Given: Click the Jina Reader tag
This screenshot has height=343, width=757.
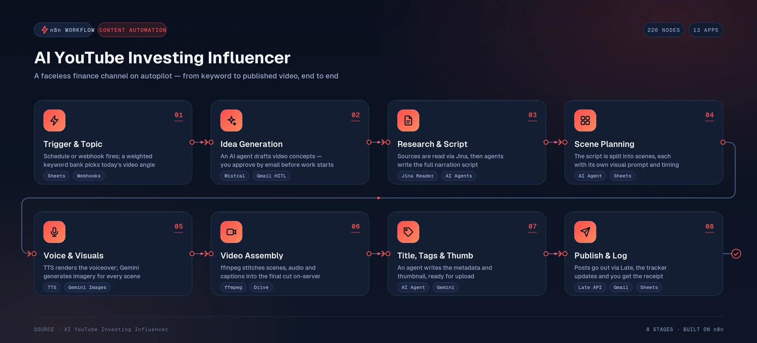Looking at the screenshot, I should [x=418, y=176].
